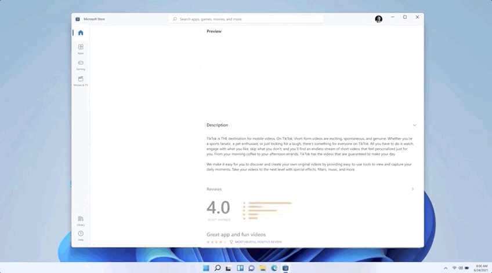Show hidden system tray icons
This screenshot has width=492, height=273.
click(x=446, y=268)
